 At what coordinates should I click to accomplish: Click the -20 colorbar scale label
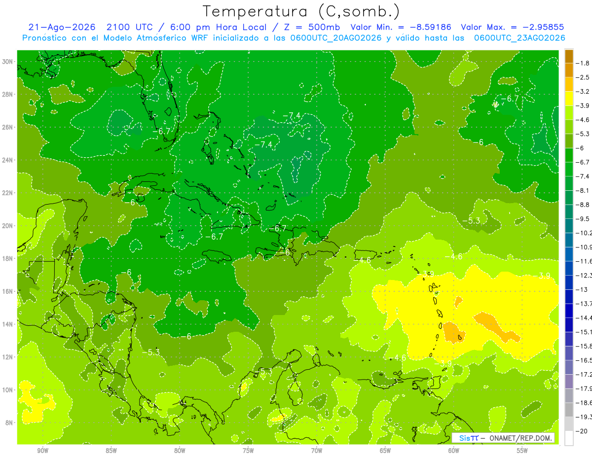coord(582,431)
